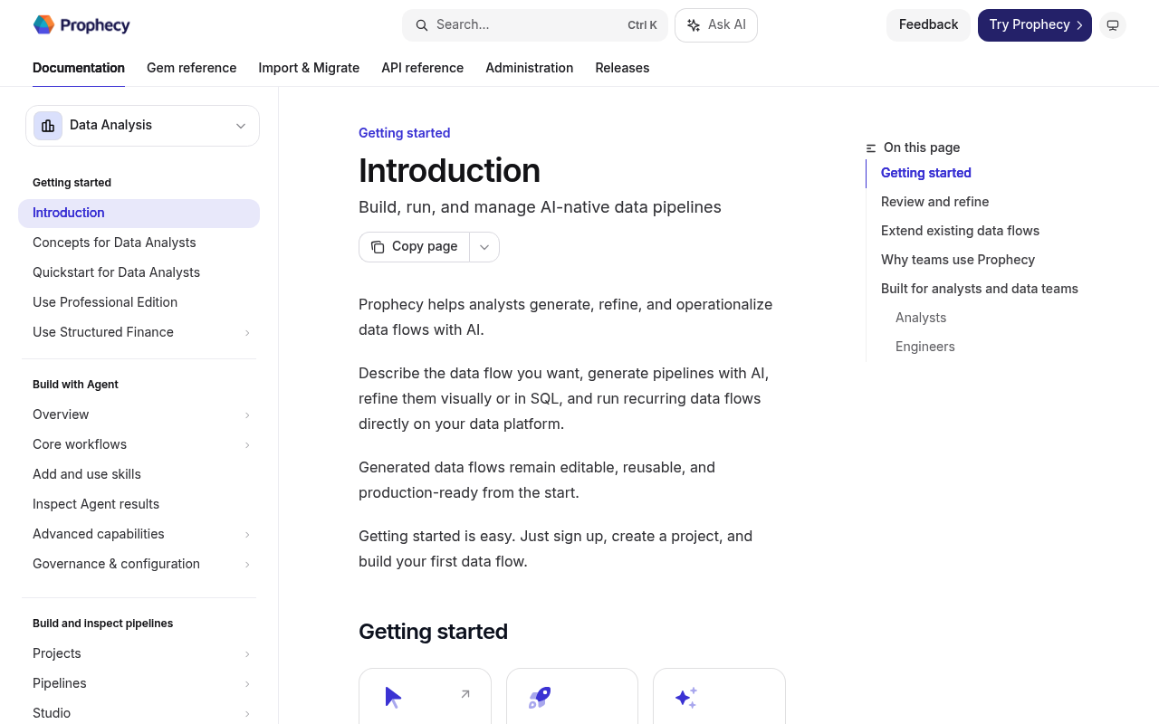Click the Build with Agent sidebar heading

coord(75,385)
